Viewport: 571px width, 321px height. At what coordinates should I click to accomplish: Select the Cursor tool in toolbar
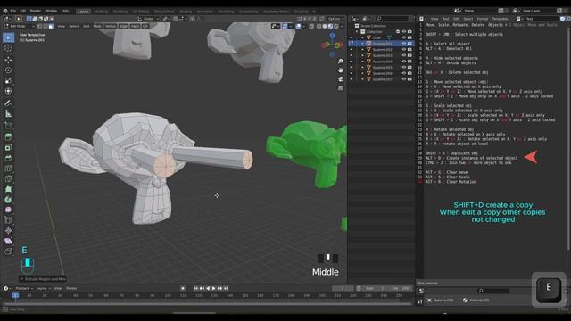tap(8, 47)
